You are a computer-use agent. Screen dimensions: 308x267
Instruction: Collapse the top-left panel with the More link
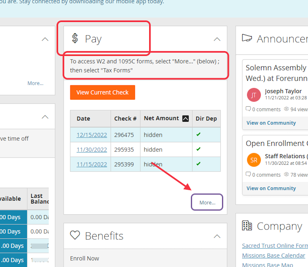(45, 39)
